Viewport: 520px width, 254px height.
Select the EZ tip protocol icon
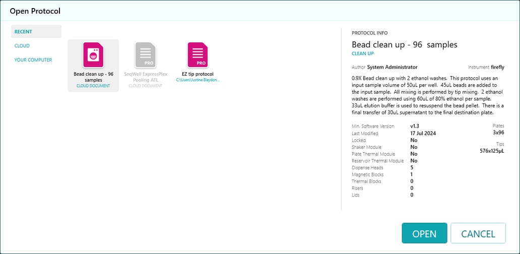pos(198,55)
